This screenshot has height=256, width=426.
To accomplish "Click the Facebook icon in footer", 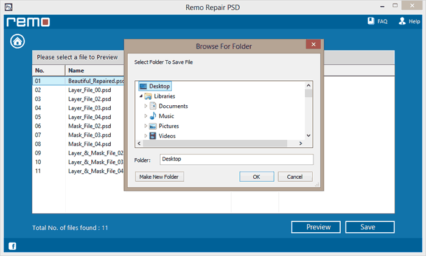I will click(x=12, y=246).
